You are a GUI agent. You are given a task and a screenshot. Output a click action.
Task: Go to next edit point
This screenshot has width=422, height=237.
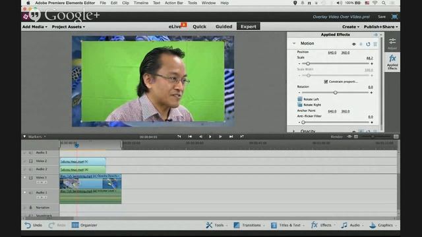pos(231,136)
